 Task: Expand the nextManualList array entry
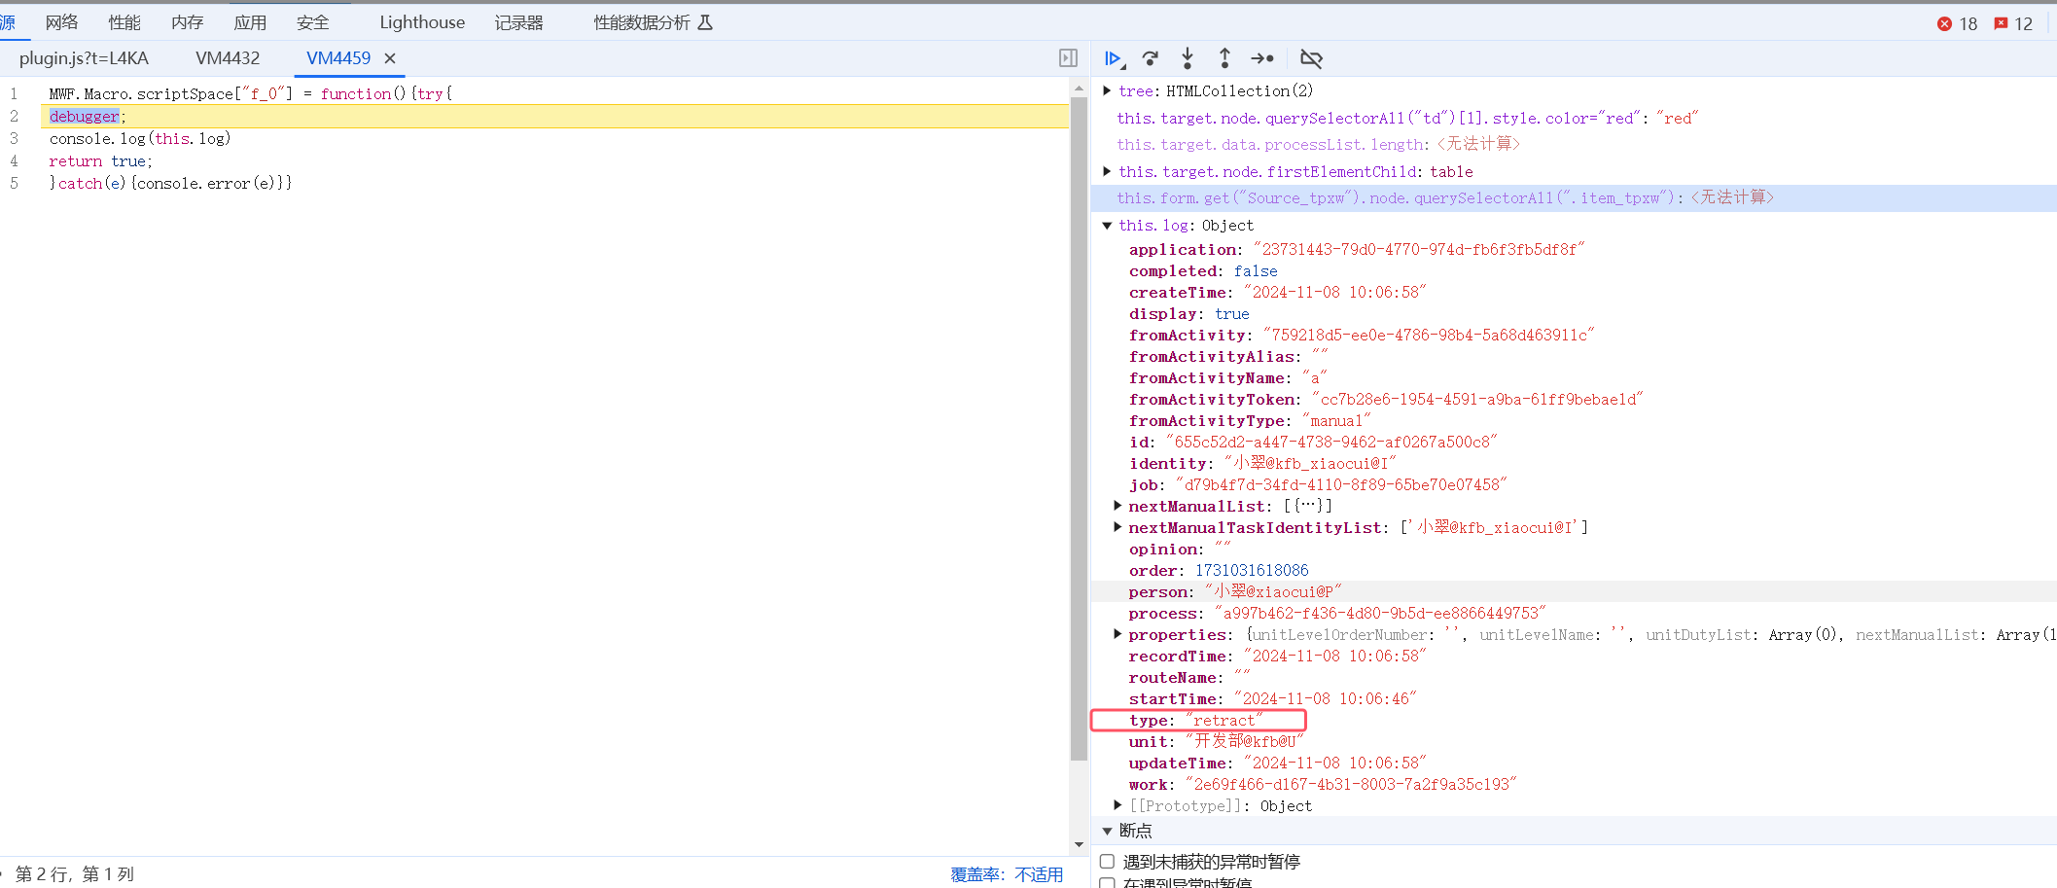(1117, 506)
